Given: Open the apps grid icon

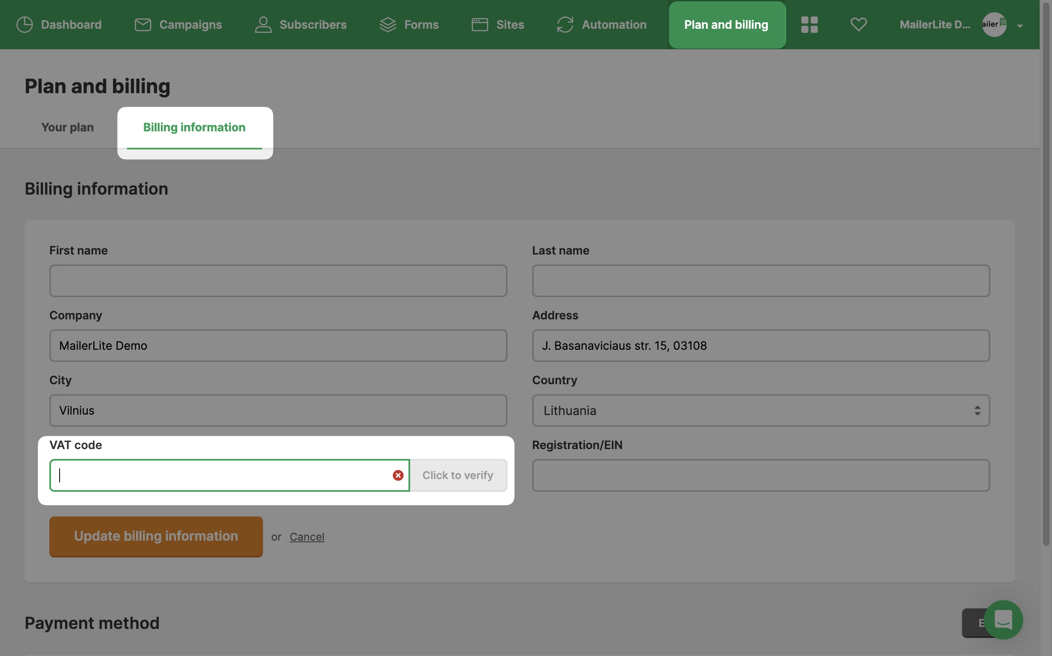Looking at the screenshot, I should pyautogui.click(x=809, y=25).
